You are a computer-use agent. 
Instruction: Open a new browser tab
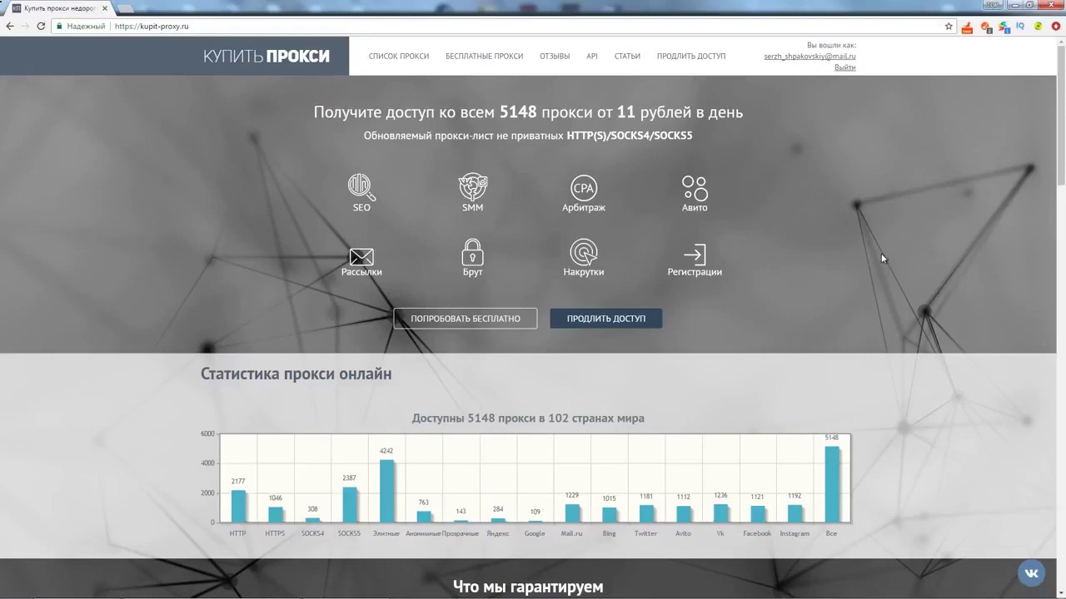(x=127, y=8)
